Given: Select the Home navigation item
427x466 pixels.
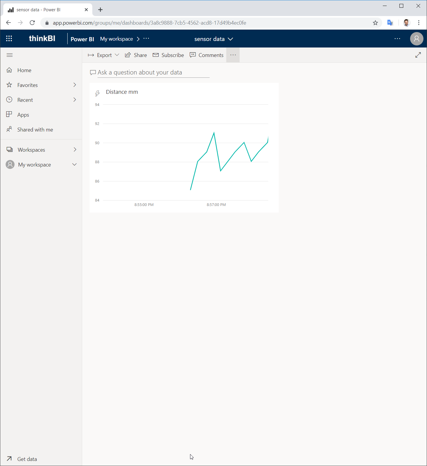Looking at the screenshot, I should [x=41, y=70].
